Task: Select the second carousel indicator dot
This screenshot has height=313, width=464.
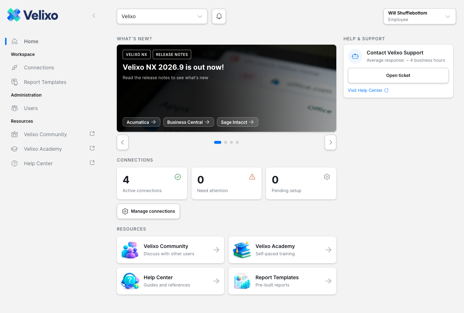Action: click(x=226, y=142)
